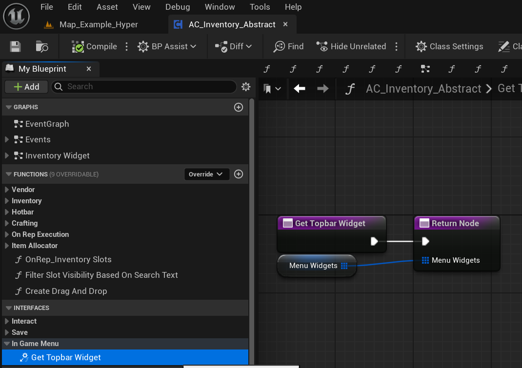
Task: Select Get Topbar Widget interface function
Action: click(125, 357)
